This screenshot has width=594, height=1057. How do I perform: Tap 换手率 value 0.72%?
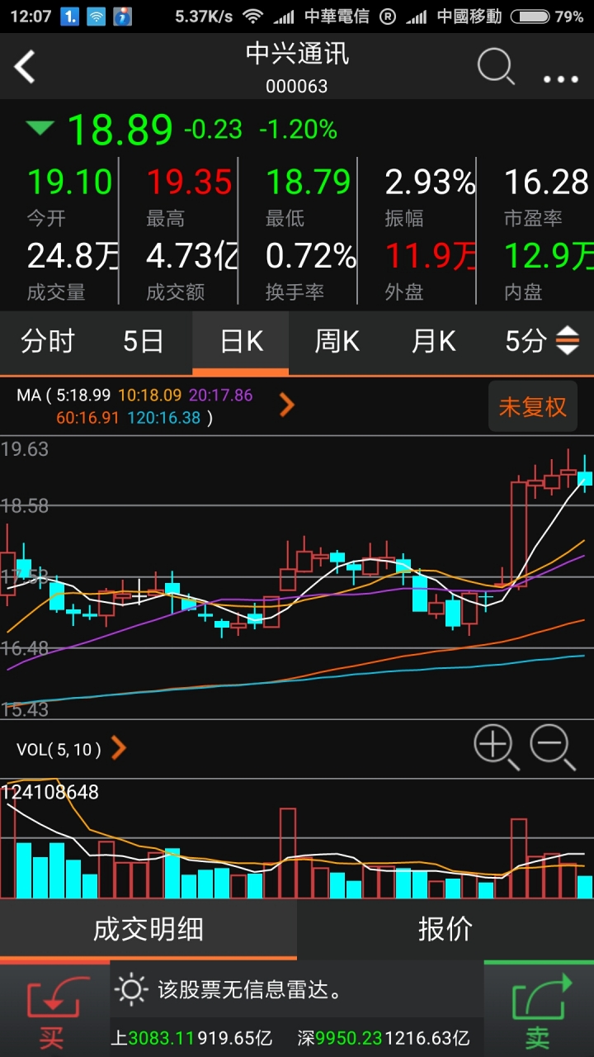coord(311,256)
